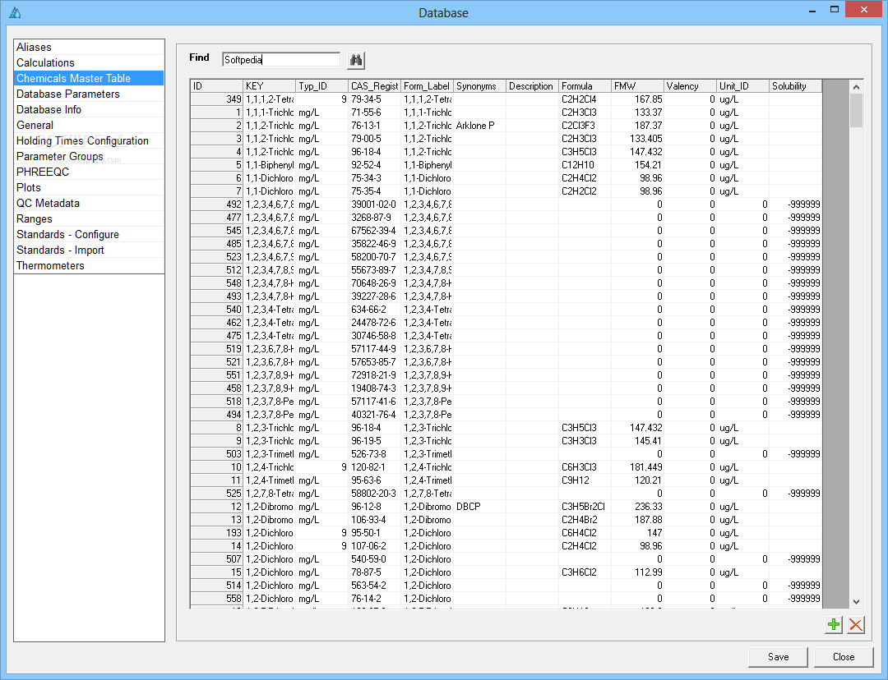
Task: Open Database Parameters
Action: pos(89,94)
